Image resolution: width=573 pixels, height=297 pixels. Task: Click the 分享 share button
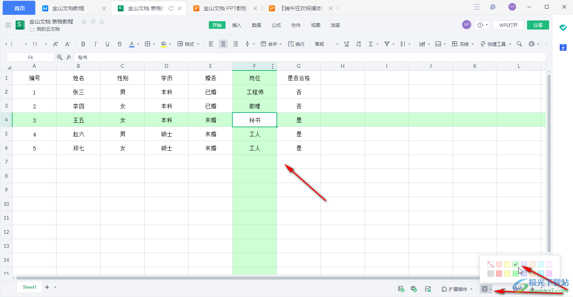click(538, 25)
